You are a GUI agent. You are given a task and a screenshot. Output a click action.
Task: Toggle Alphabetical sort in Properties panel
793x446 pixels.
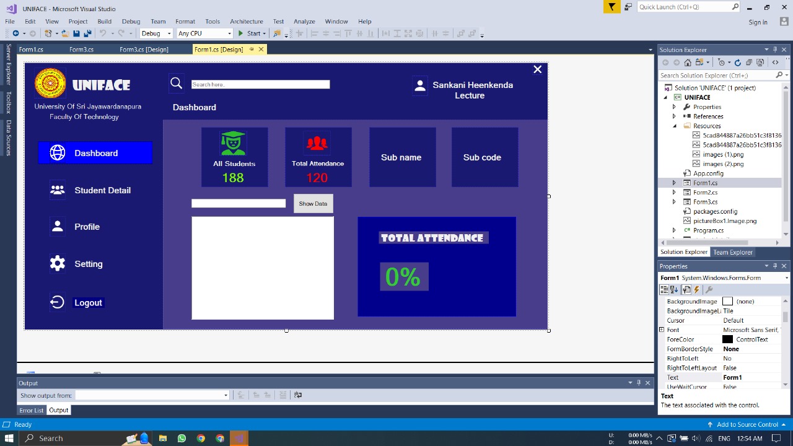pyautogui.click(x=675, y=289)
